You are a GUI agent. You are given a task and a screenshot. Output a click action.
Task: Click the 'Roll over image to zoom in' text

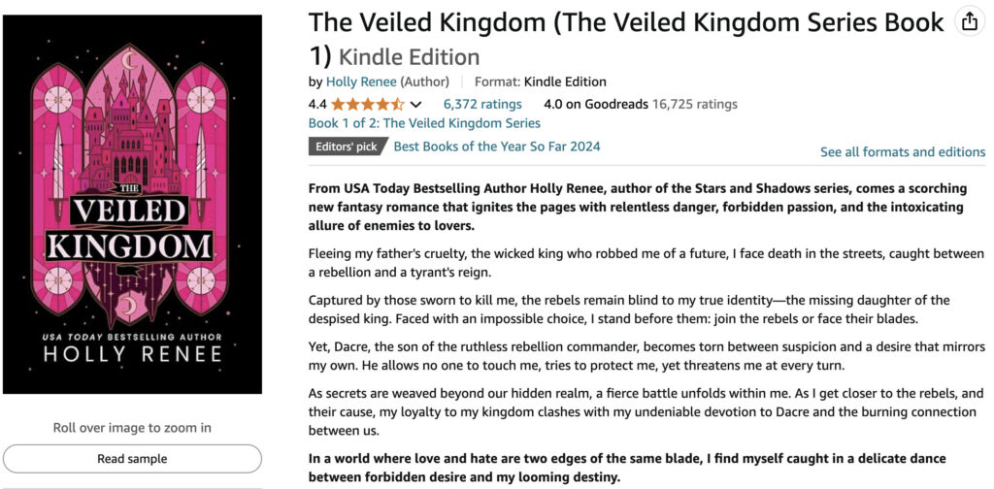tap(132, 428)
